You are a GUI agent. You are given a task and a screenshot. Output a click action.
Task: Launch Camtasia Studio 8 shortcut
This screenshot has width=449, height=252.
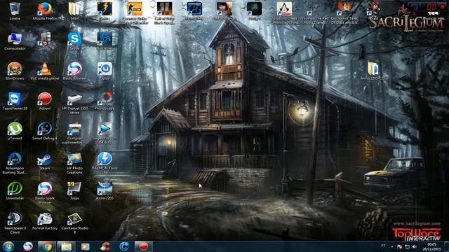pos(74,223)
